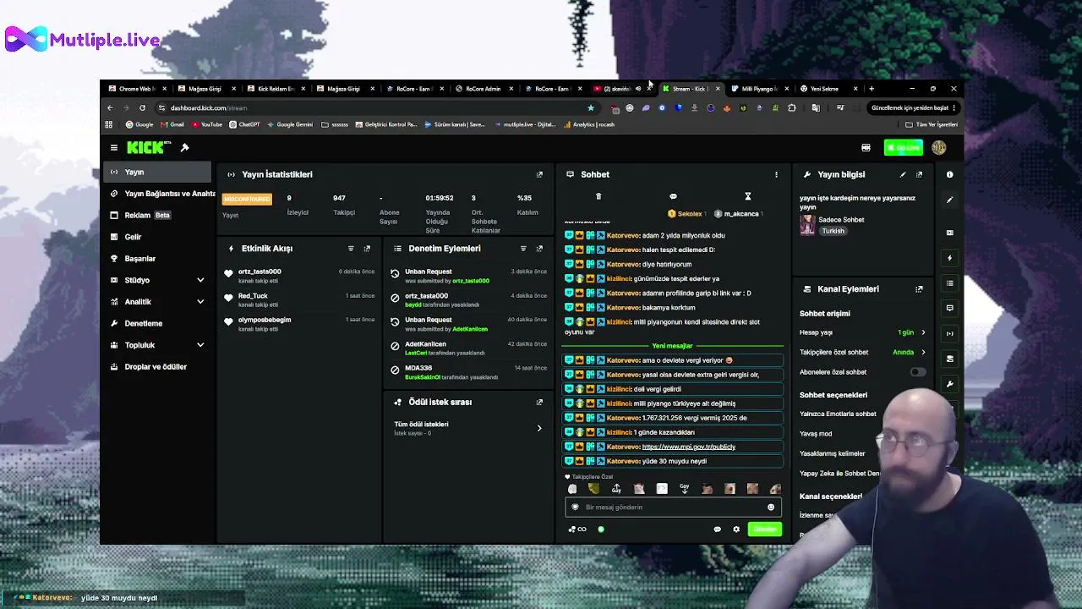The height and width of the screenshot is (609, 1082).
Task: Click the hourglass icon in chat toolbar
Action: point(747,197)
